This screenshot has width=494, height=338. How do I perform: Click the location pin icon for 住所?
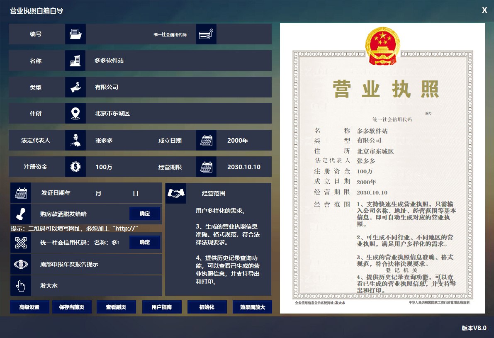(x=75, y=113)
